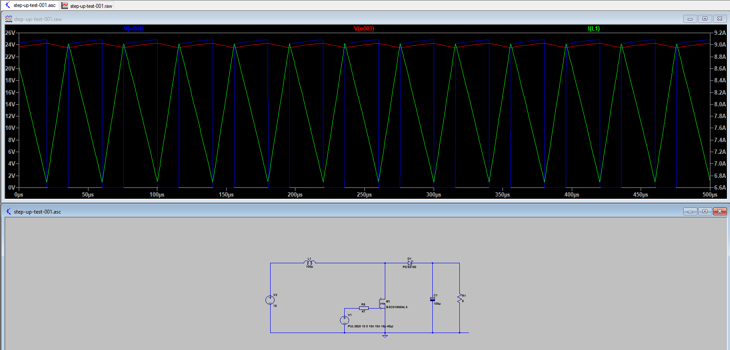Click the V1 pulse voltage source symbol
The image size is (730, 350).
(344, 320)
